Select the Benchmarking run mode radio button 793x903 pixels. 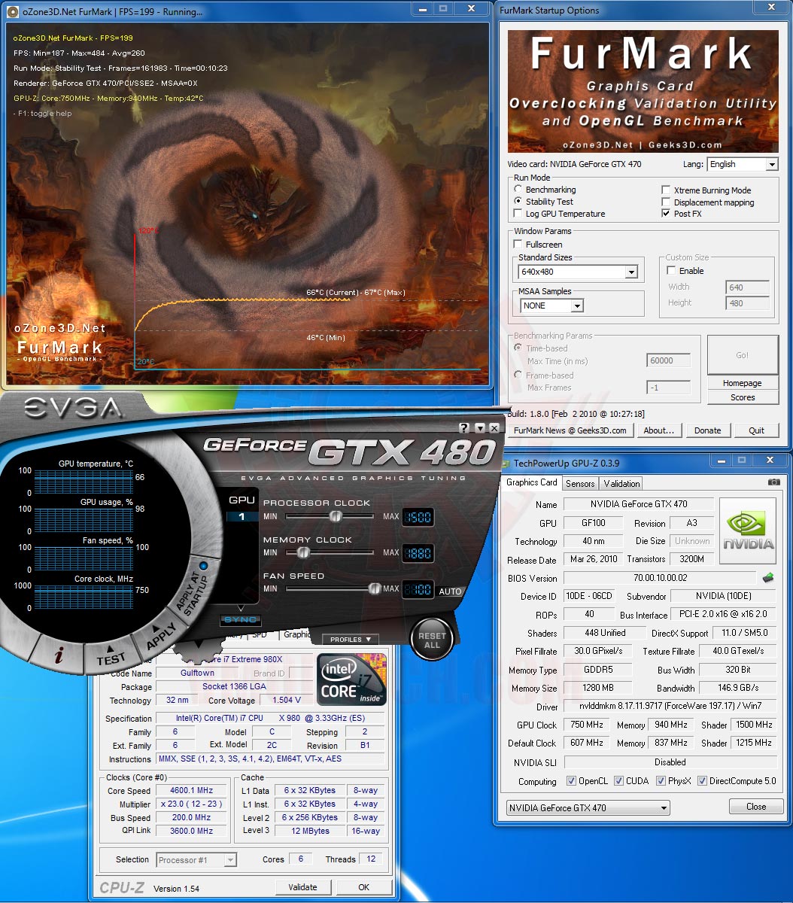pos(518,190)
